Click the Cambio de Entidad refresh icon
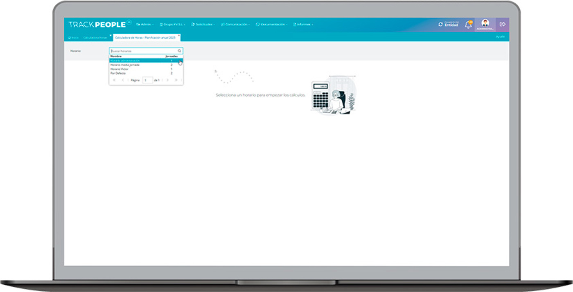Screen dimensions: 573x292 440,25
